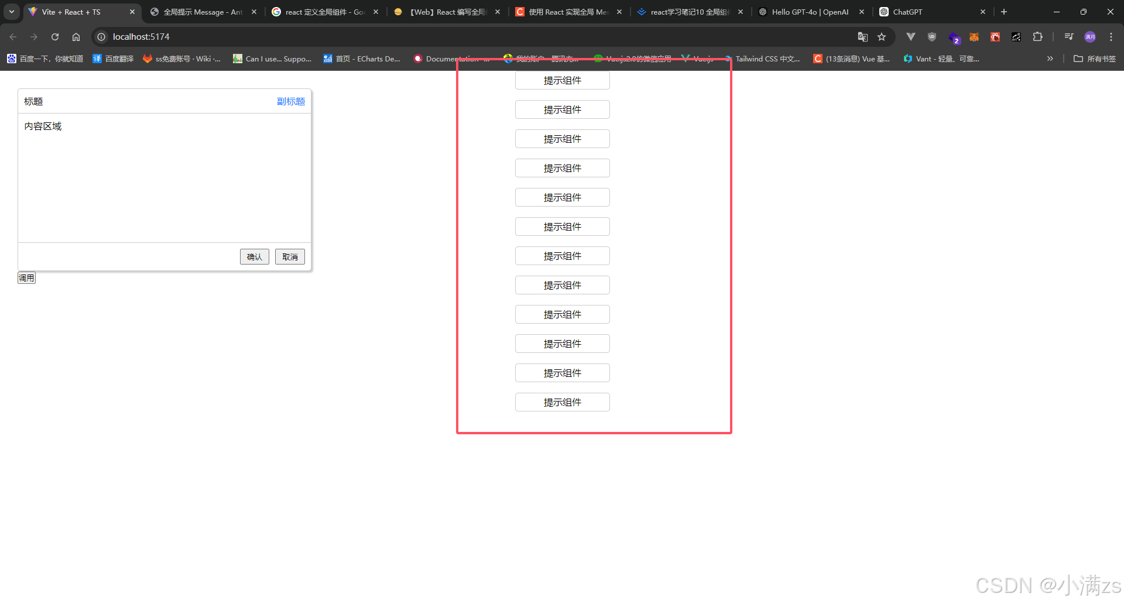Image resolution: width=1124 pixels, height=604 pixels.
Task: Open the 百度翻译 bookmark
Action: [x=114, y=59]
